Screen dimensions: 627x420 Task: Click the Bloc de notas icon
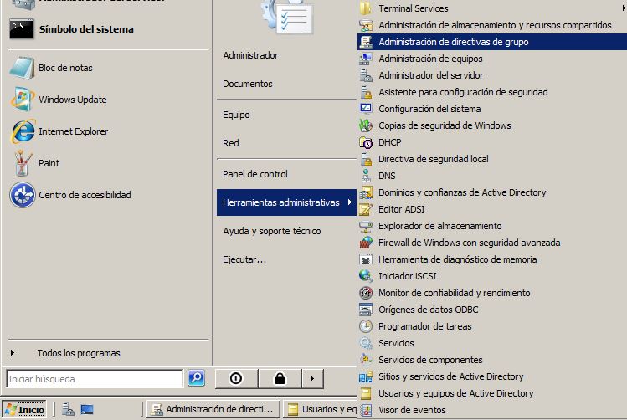click(x=22, y=68)
